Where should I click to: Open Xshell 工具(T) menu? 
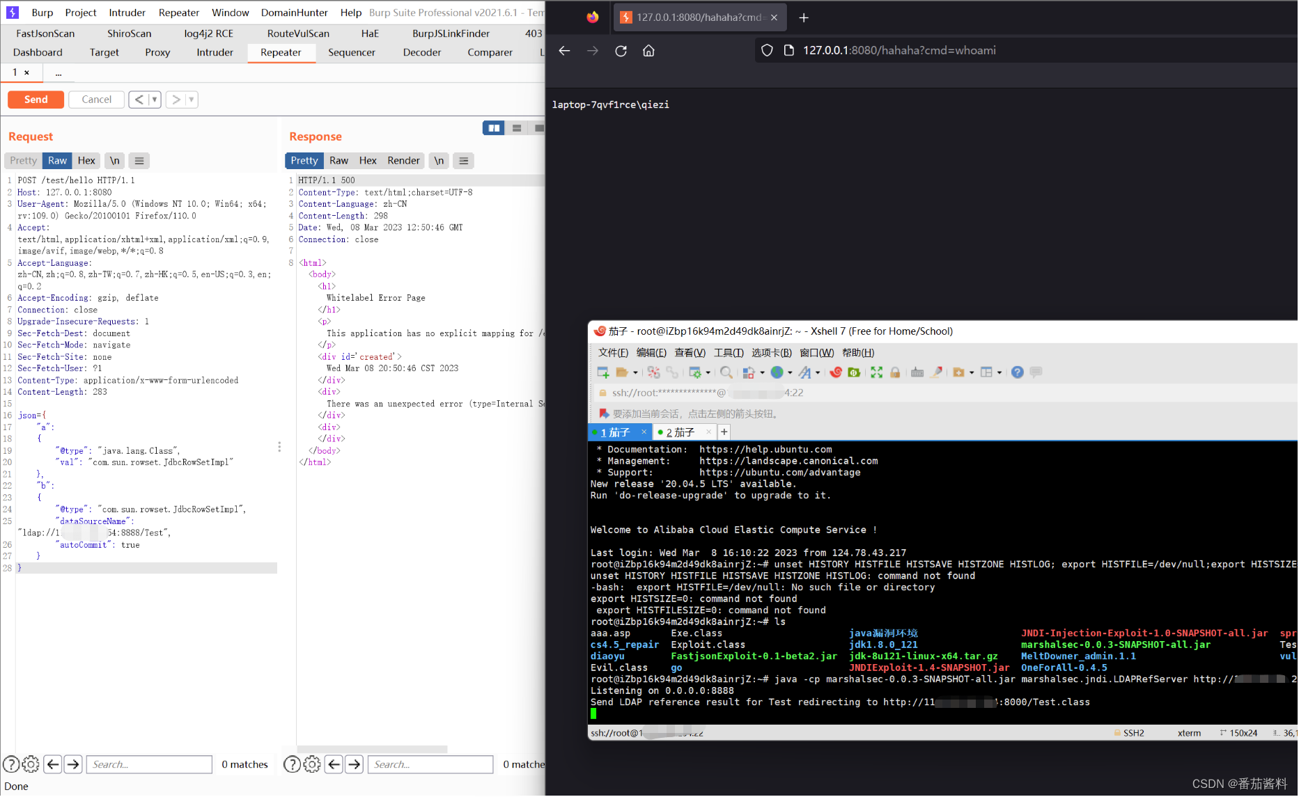729,353
